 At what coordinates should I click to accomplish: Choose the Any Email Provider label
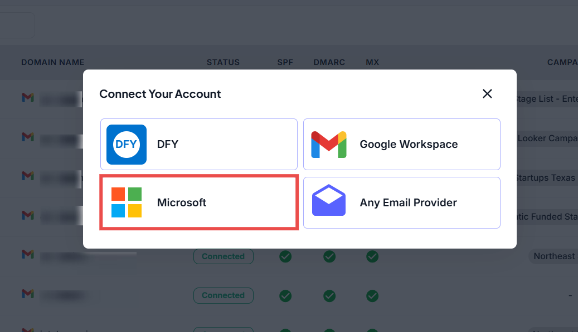[x=408, y=202]
